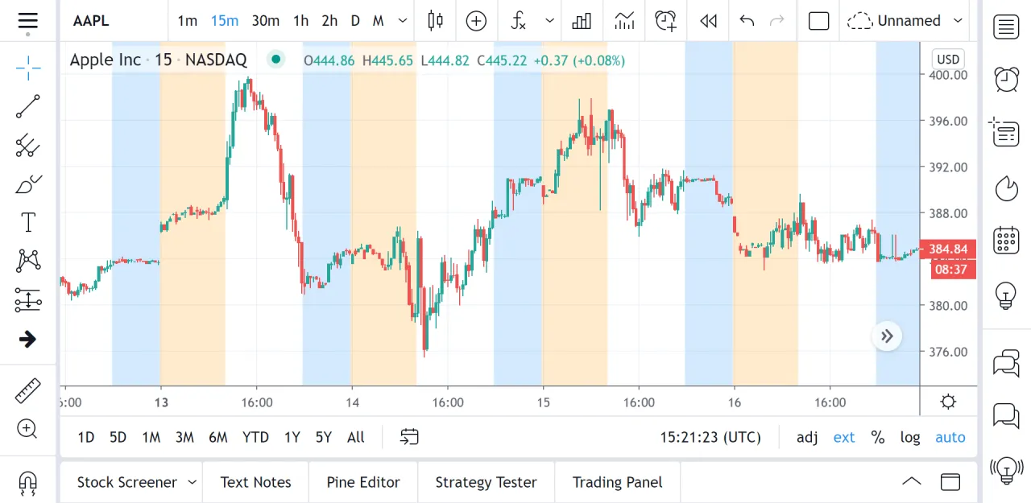
Task: Click the bar replay rewind icon
Action: [708, 21]
